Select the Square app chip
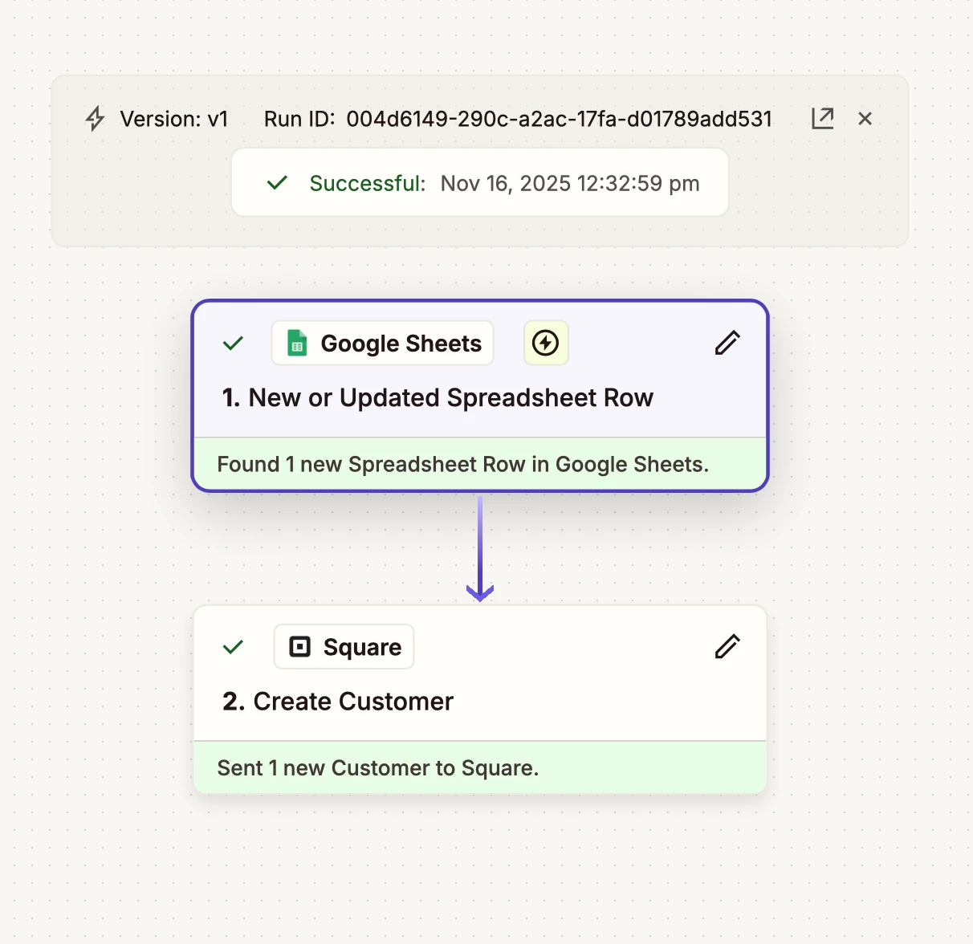Image resolution: width=973 pixels, height=944 pixels. point(344,646)
